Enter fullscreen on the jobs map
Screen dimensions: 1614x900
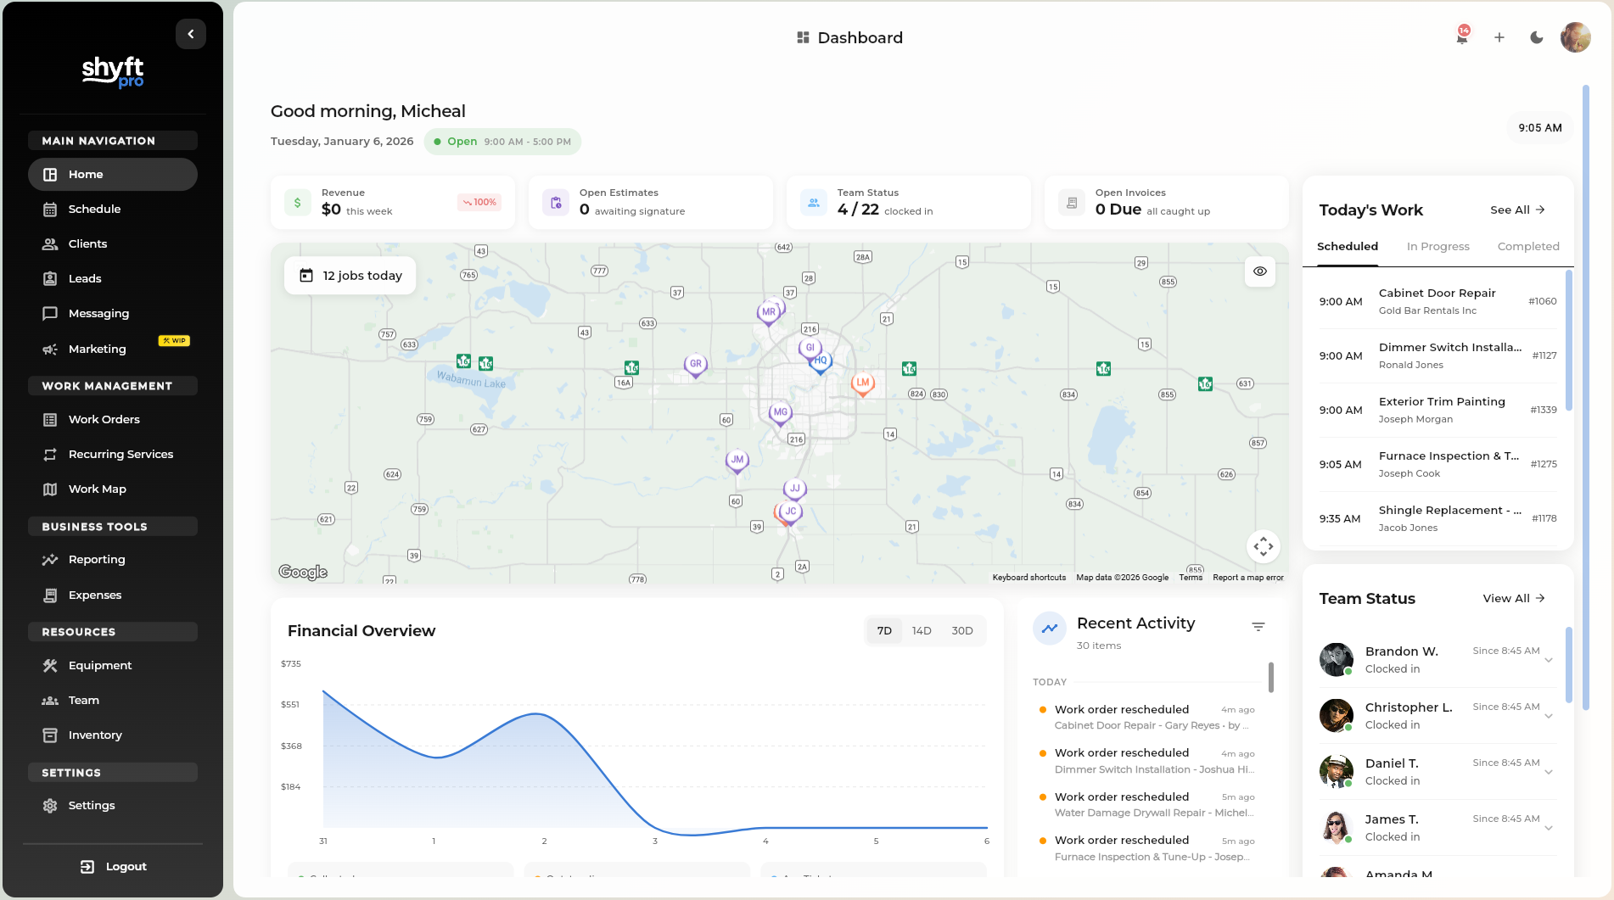point(1263,546)
